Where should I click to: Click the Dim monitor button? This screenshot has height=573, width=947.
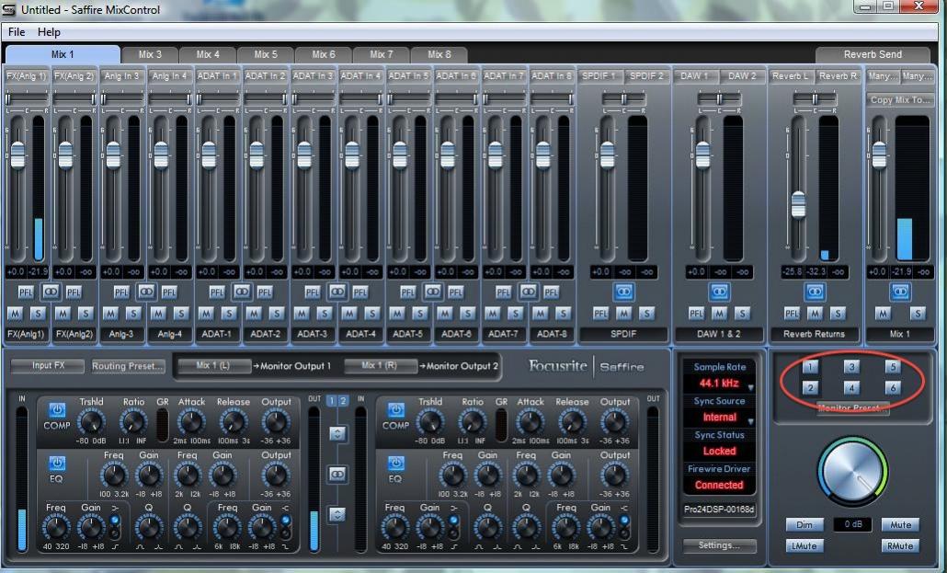(x=804, y=524)
